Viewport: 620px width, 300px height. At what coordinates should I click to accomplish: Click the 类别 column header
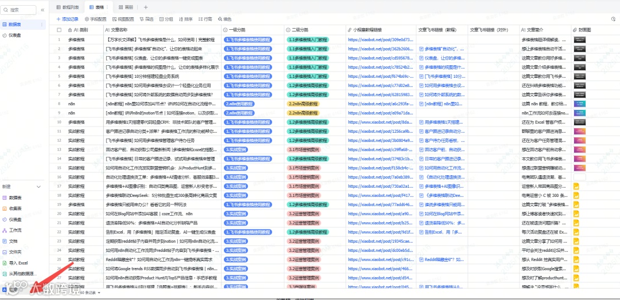[x=83, y=30]
